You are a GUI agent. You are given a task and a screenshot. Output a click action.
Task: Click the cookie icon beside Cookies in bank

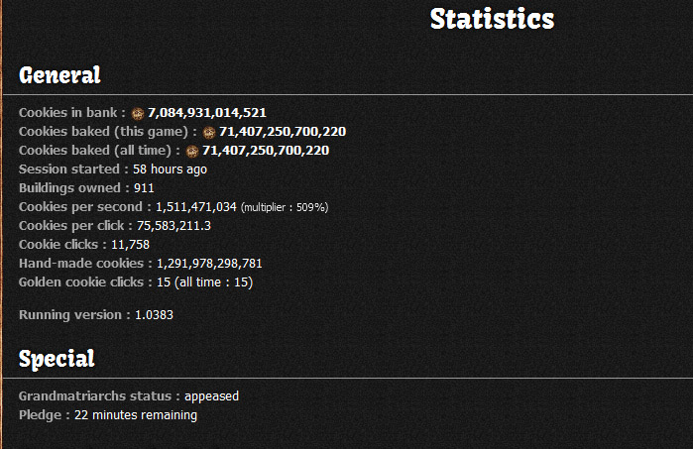(138, 114)
